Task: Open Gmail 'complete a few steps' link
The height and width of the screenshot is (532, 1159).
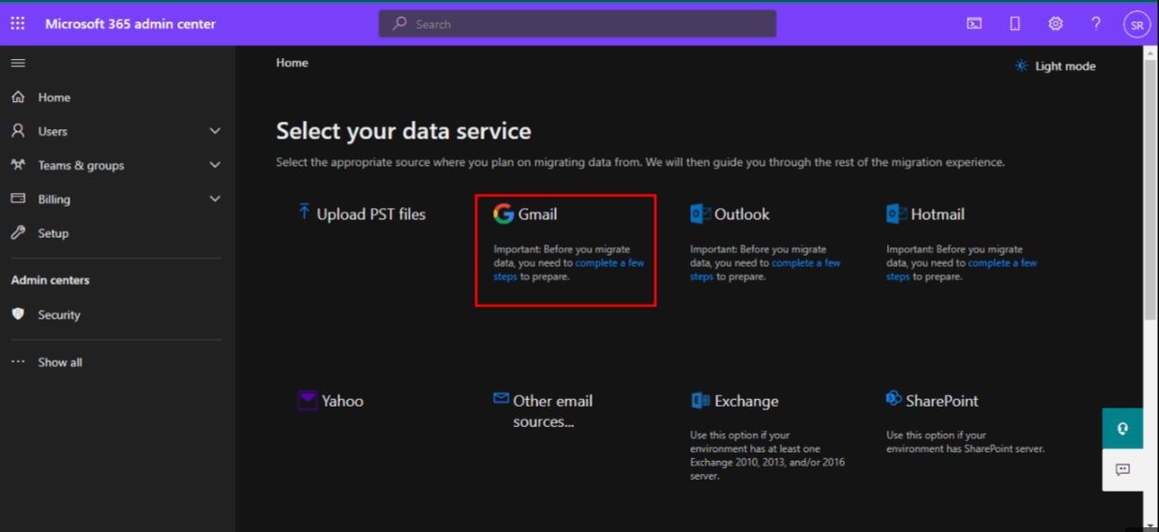Action: click(610, 263)
